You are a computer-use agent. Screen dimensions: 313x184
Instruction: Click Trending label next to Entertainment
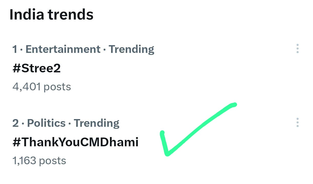131,49
